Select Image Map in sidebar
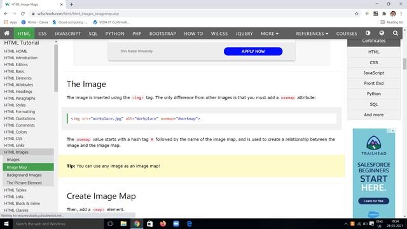Image resolution: width=407 pixels, height=229 pixels. [x=28, y=167]
